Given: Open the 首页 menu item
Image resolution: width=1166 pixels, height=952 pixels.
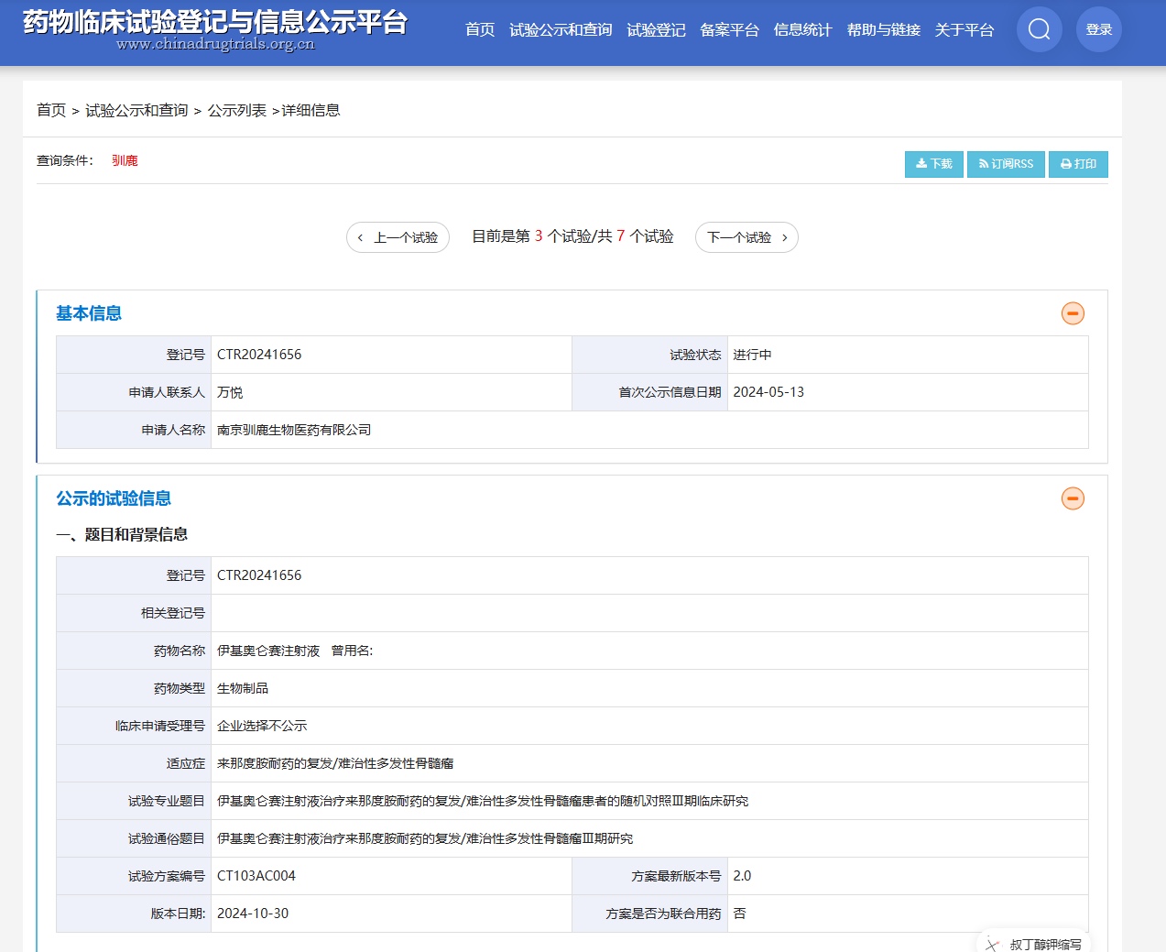Looking at the screenshot, I should pyautogui.click(x=480, y=30).
